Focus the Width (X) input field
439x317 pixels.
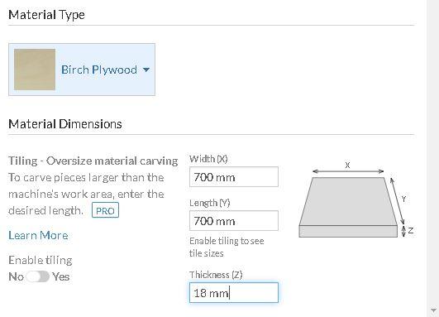[x=234, y=177]
